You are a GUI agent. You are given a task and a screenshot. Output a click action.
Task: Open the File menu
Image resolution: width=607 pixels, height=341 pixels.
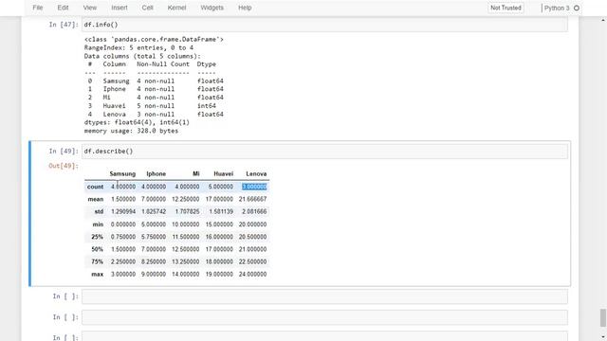coord(38,8)
